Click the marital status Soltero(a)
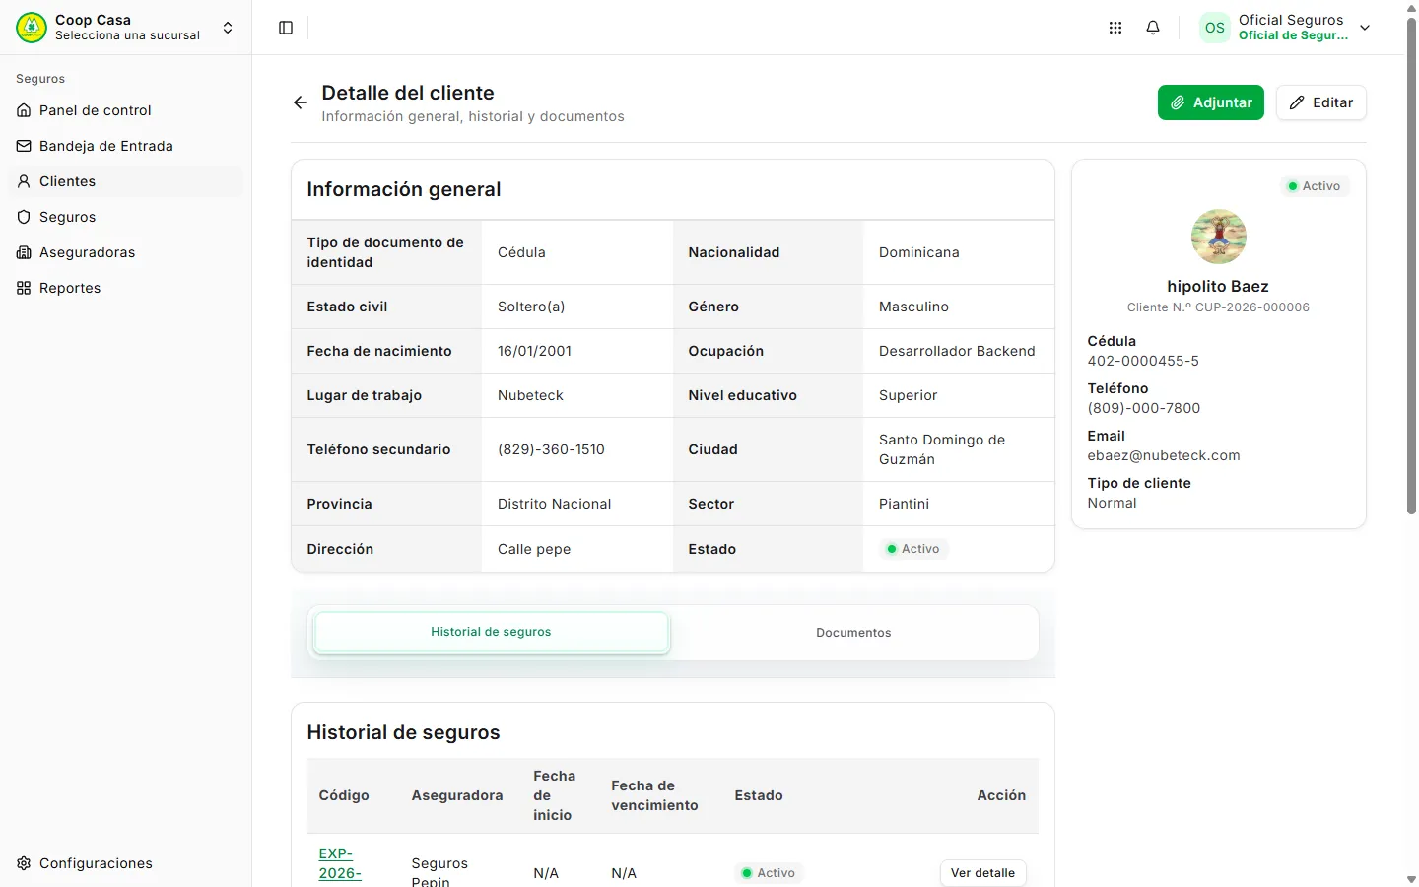Image resolution: width=1419 pixels, height=887 pixels. [x=531, y=307]
